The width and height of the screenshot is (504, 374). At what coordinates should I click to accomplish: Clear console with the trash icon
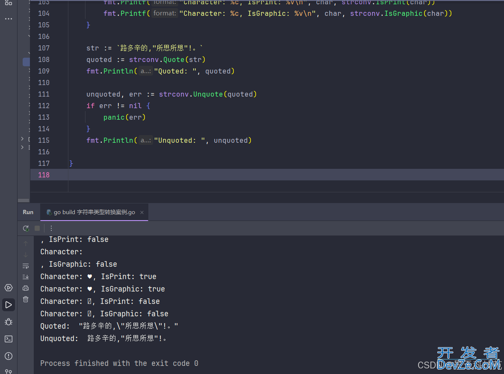pyautogui.click(x=26, y=300)
